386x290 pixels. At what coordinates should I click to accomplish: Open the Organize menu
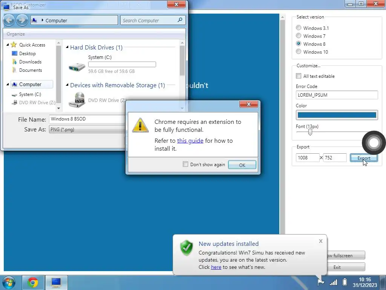pos(16,34)
